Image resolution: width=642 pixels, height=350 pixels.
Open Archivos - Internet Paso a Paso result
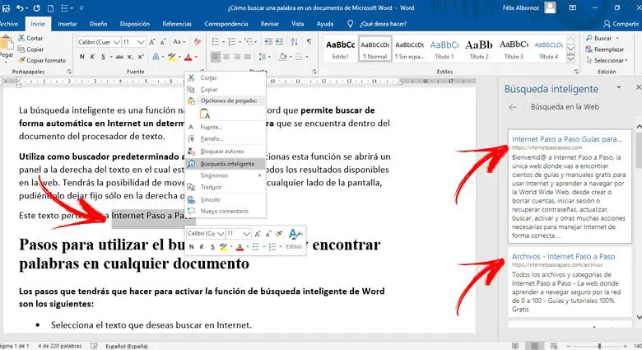(563, 257)
